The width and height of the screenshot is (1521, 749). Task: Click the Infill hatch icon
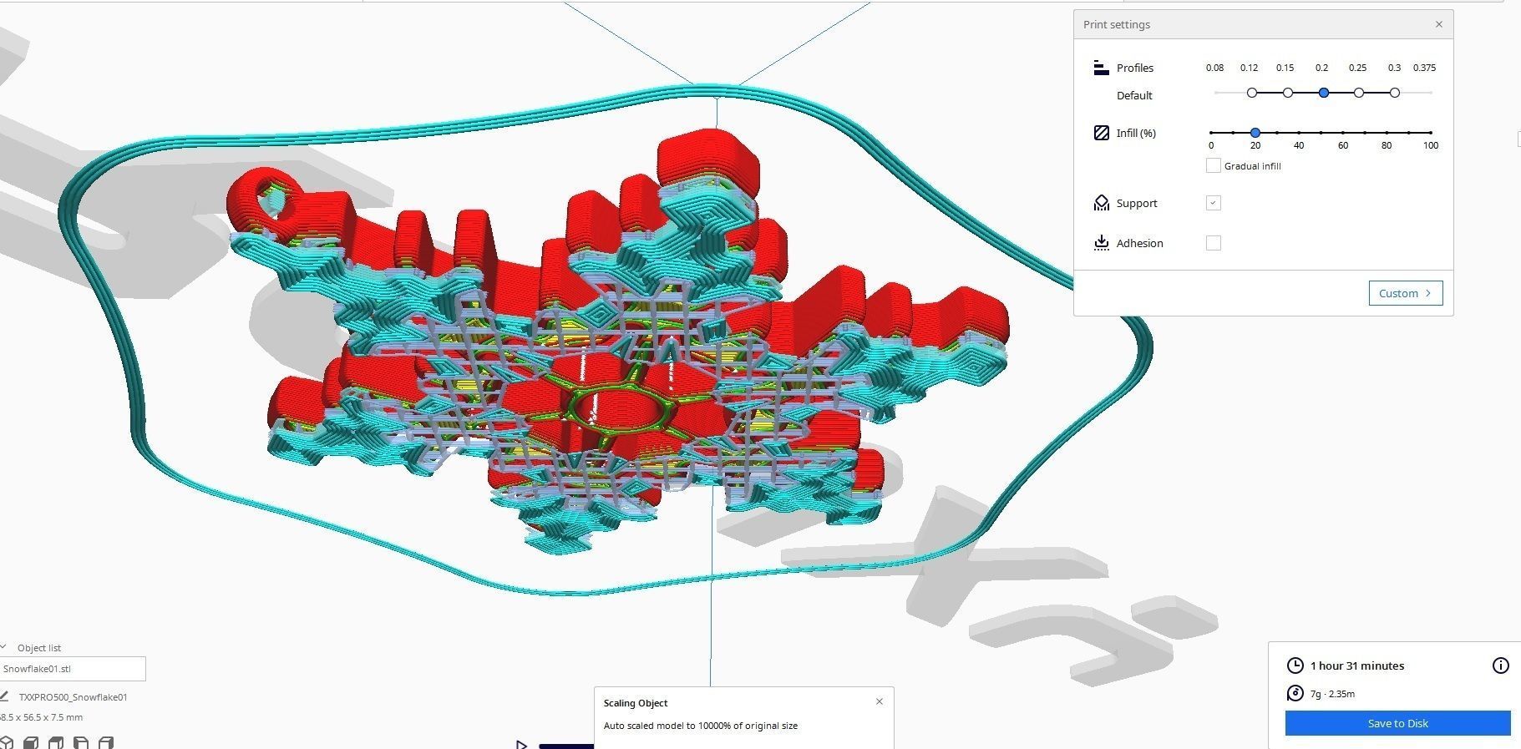(1101, 133)
